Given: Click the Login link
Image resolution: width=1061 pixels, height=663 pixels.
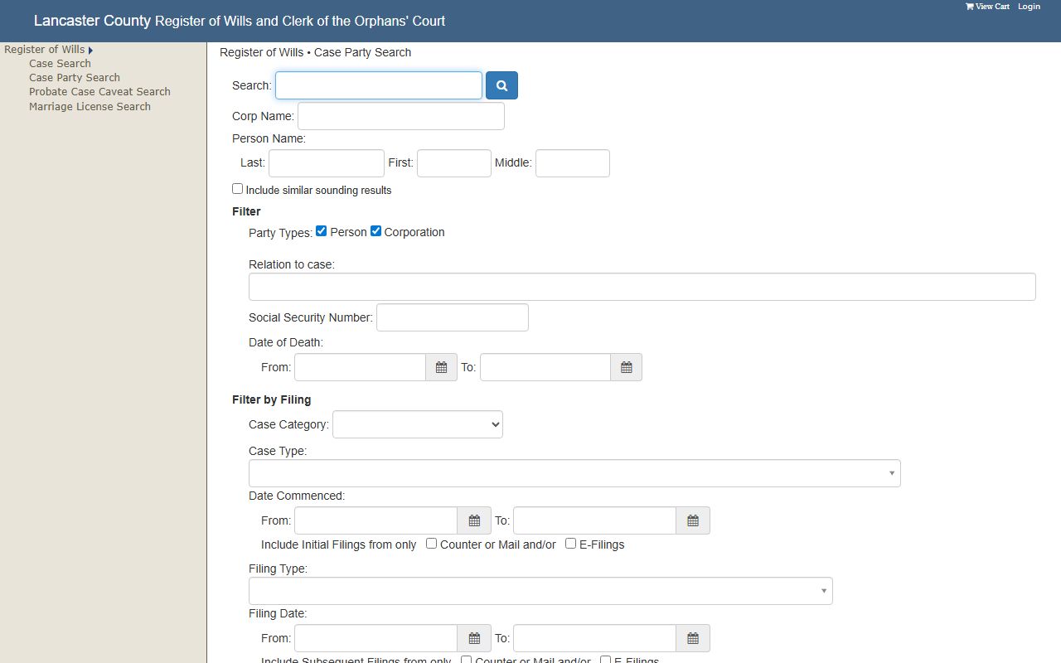Looking at the screenshot, I should [x=1029, y=7].
